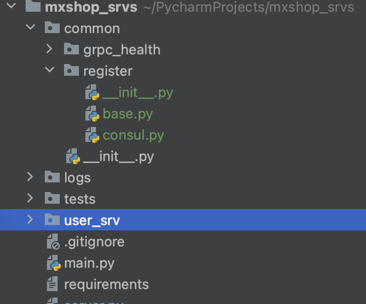Viewport: 366px width, 304px height.
Task: Click the logs folder icon
Action: coord(52,178)
